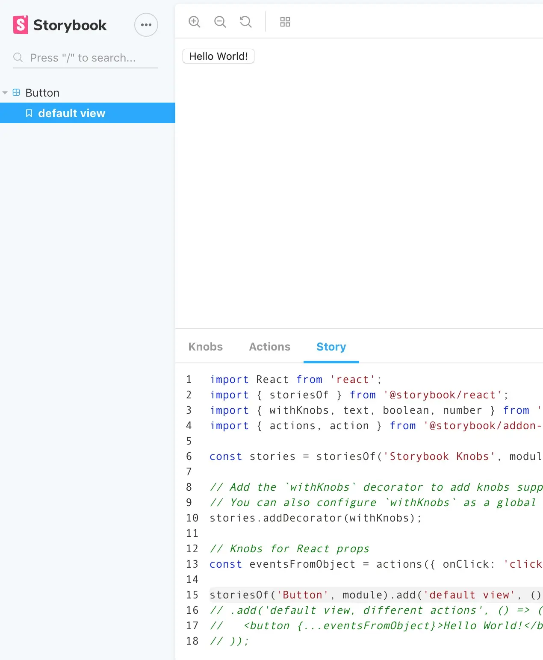Screen dimensions: 543x660
Task: Click the Button component grid icon
Action: 16,92
